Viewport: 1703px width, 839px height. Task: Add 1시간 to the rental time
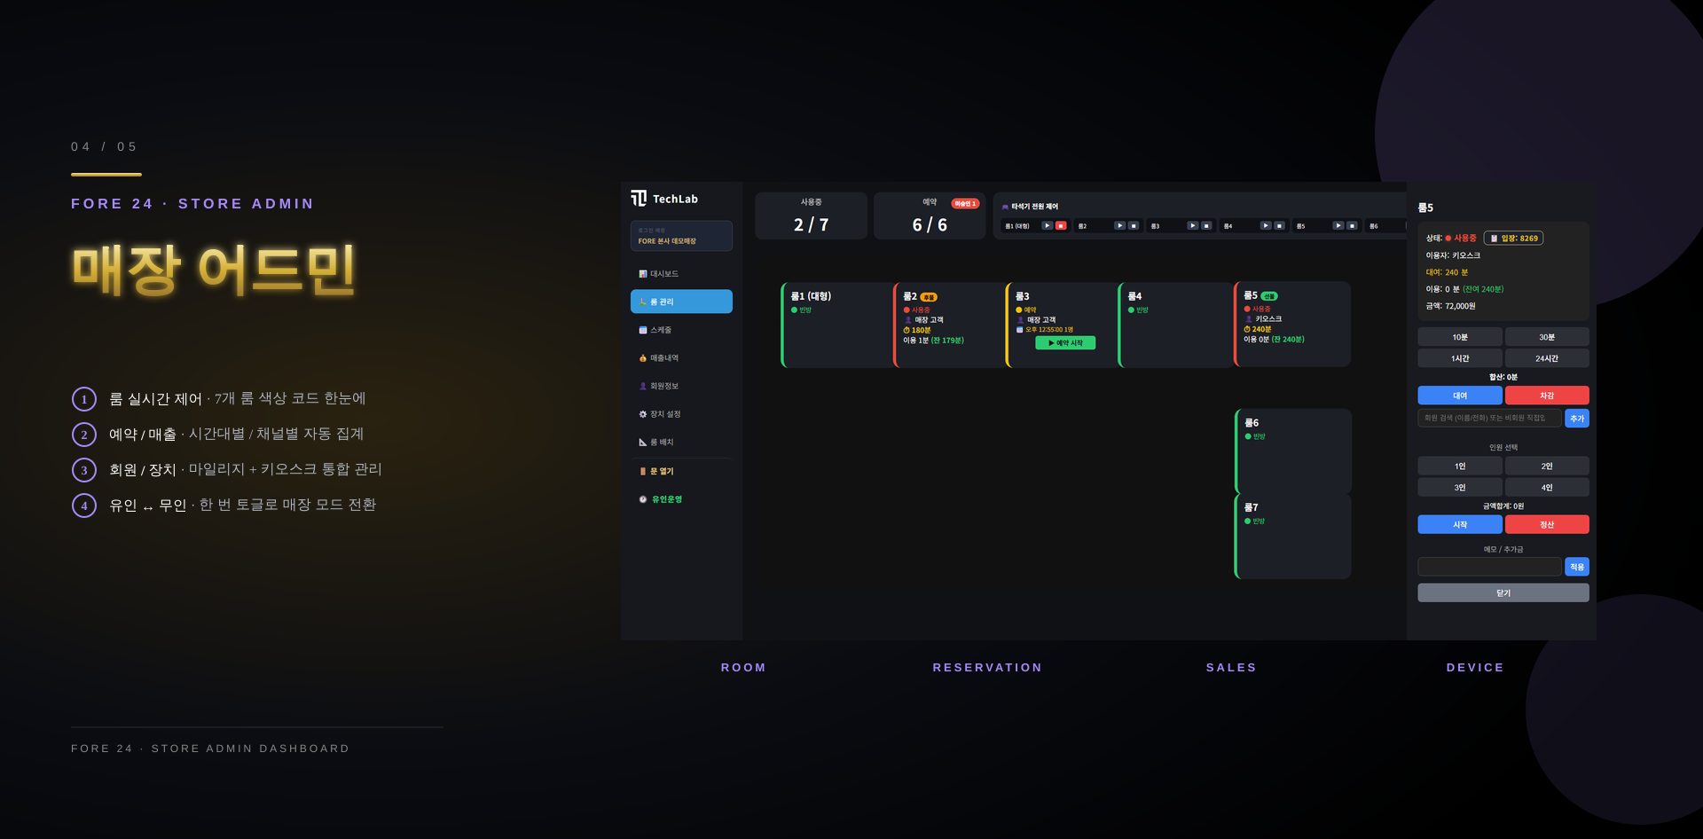coord(1460,358)
